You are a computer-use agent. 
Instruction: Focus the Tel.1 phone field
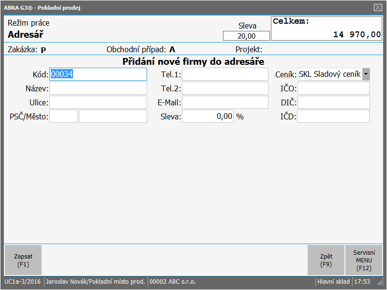coord(225,74)
